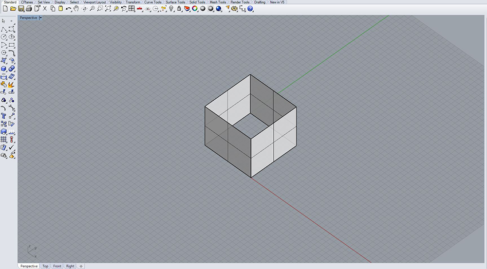The width and height of the screenshot is (487, 269).
Task: Open the CPlanes toolbar tab
Action: 27,2
